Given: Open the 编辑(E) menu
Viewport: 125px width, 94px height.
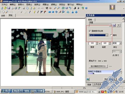Looking at the screenshot, I should point(13,5).
